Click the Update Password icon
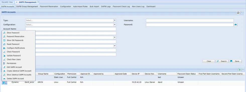This screenshot has height=92, width=246. pyautogui.click(x=5, y=56)
